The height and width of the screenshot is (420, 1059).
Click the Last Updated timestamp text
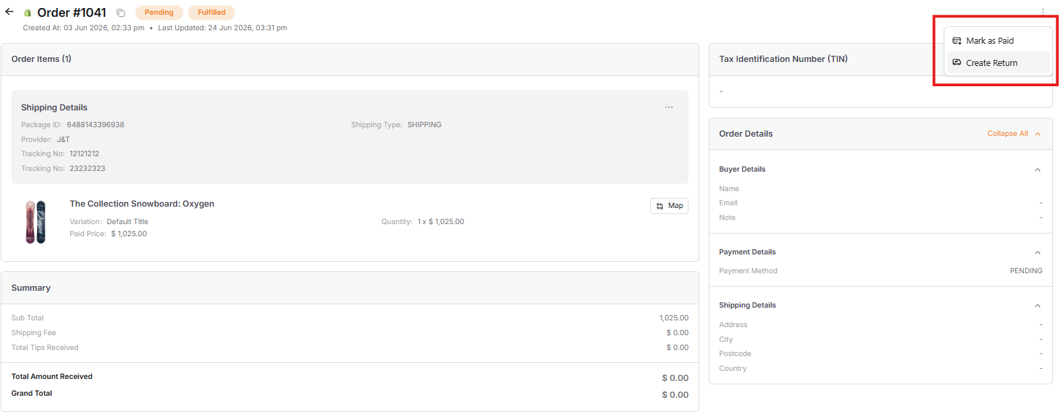point(222,28)
